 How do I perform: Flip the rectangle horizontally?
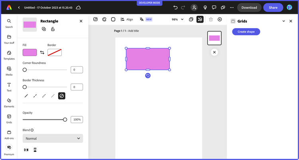pyautogui.click(x=26, y=150)
